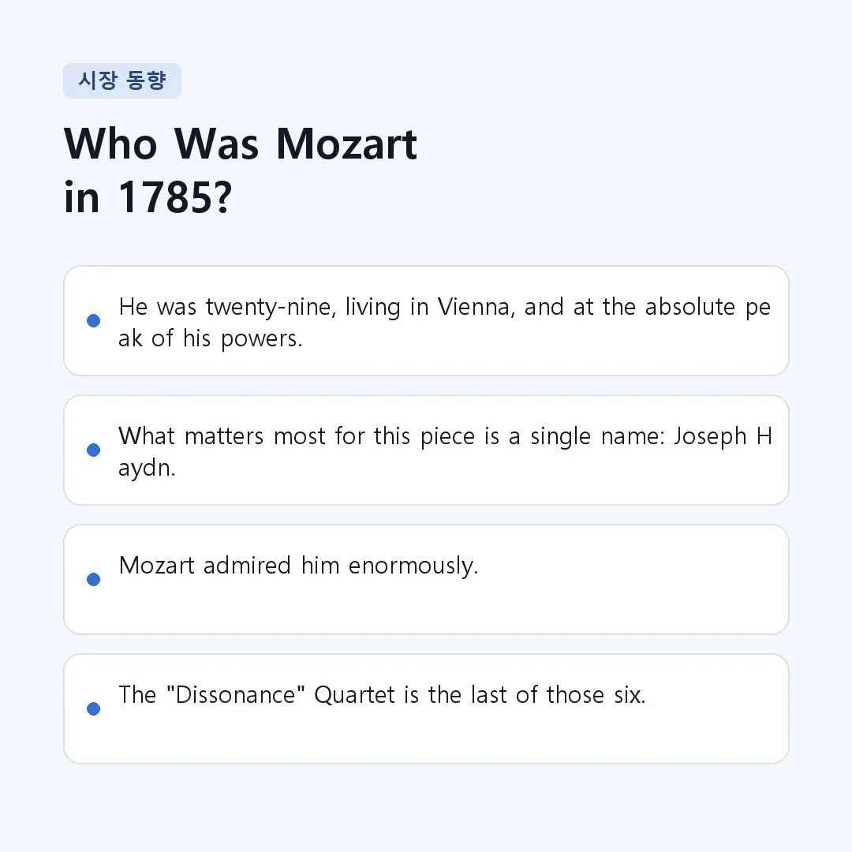Click the 'in 1785?' heading line

(148, 197)
